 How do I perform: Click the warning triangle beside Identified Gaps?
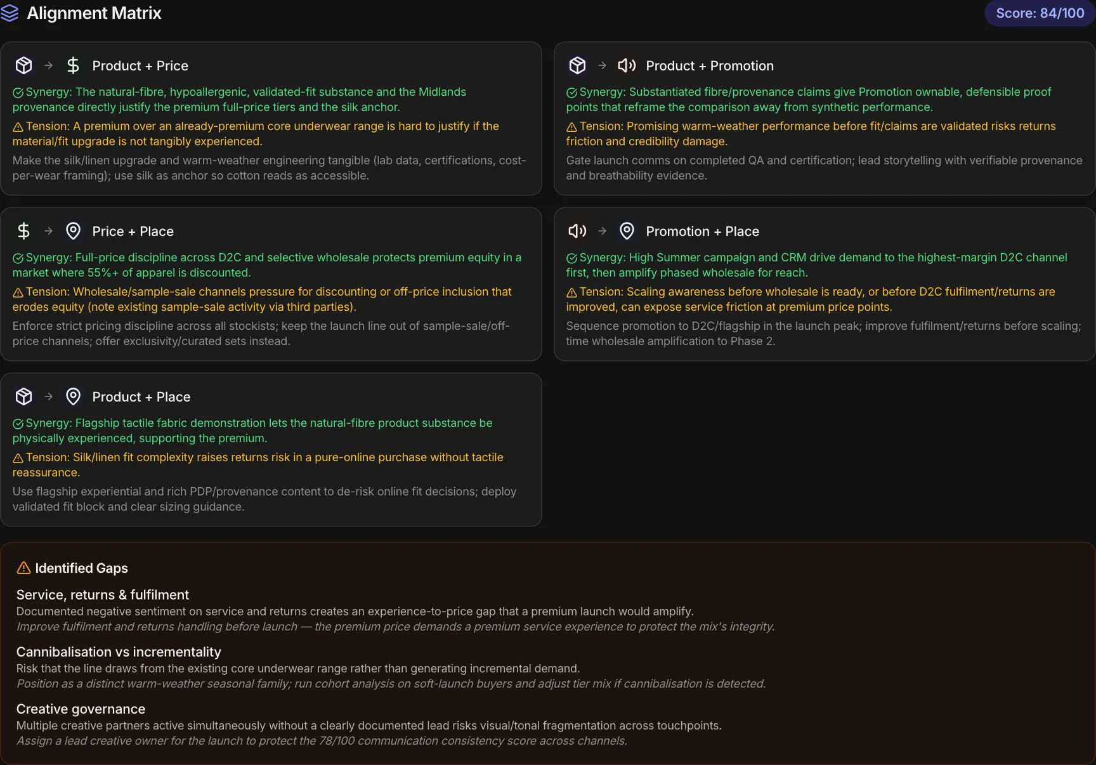coord(23,568)
